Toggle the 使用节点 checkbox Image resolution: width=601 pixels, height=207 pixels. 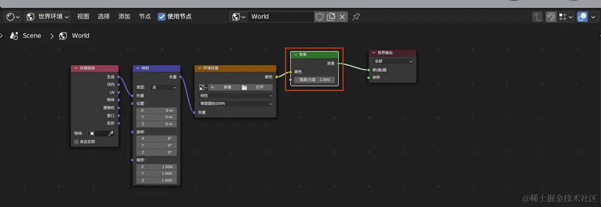162,16
